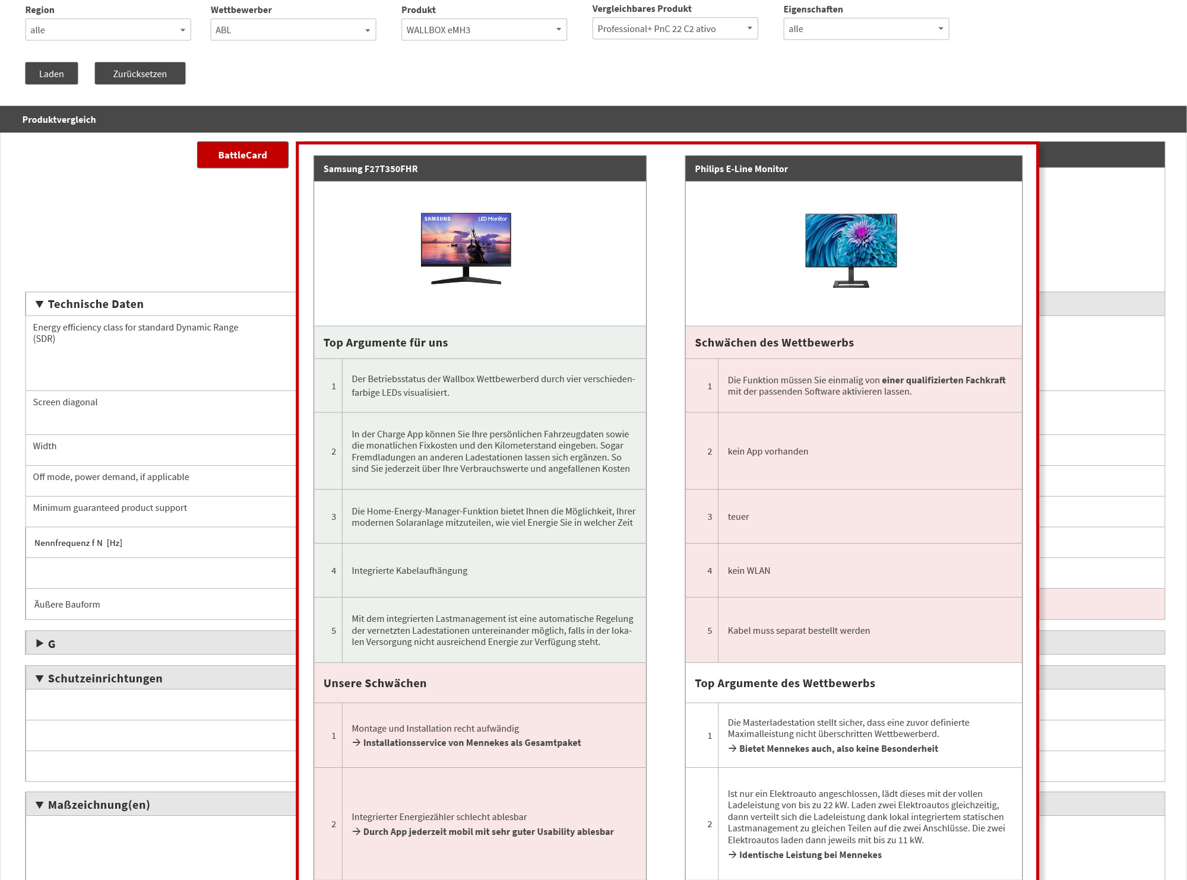Click the Laden button

[52, 74]
